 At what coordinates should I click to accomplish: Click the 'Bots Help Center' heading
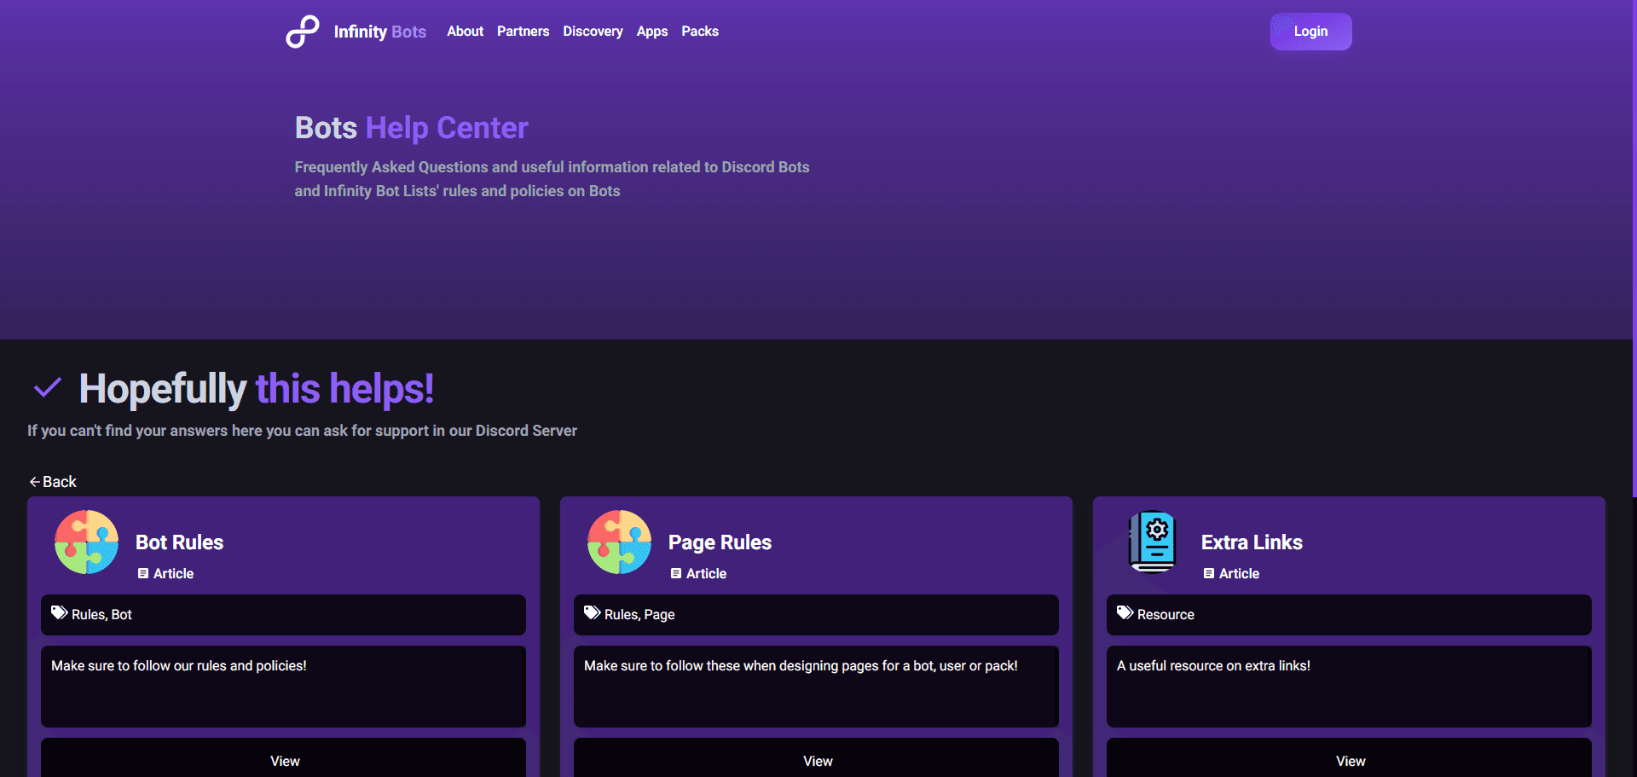click(412, 128)
